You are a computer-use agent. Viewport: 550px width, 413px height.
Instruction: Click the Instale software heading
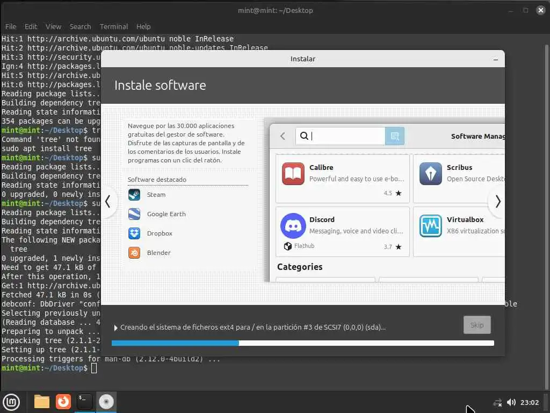(160, 86)
